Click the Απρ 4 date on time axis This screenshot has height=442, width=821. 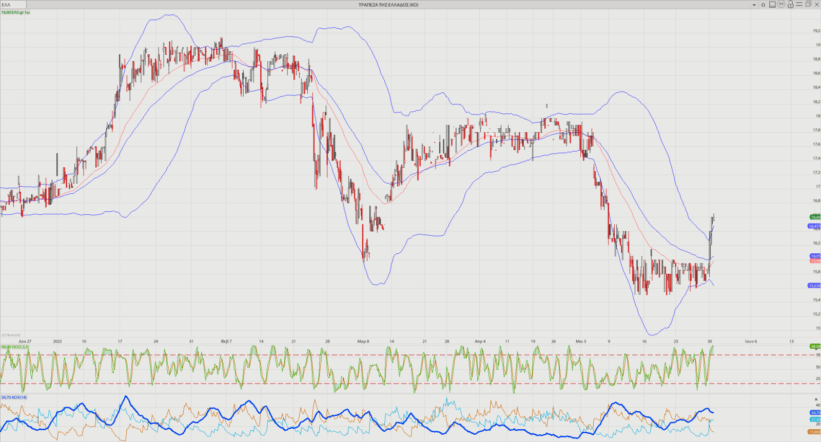[480, 341]
